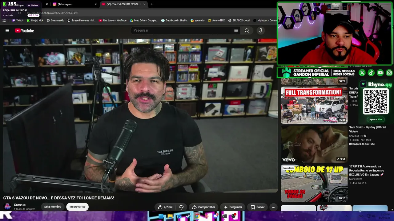This screenshot has height=221, width=394.
Task: Share the video via Compartilhar
Action: 203,207
